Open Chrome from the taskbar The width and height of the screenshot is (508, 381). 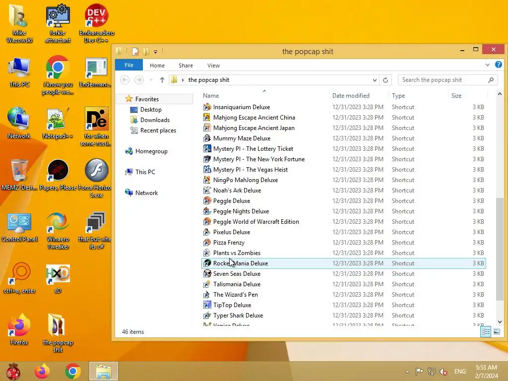72,371
